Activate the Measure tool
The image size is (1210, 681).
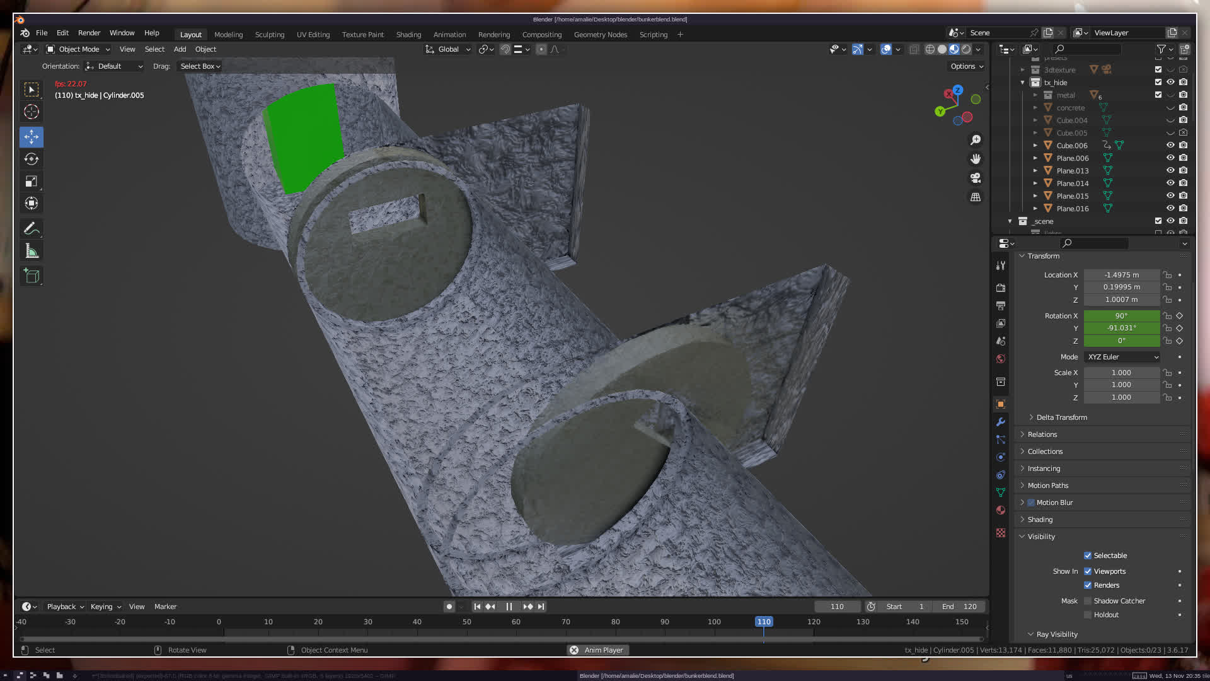pyautogui.click(x=32, y=252)
